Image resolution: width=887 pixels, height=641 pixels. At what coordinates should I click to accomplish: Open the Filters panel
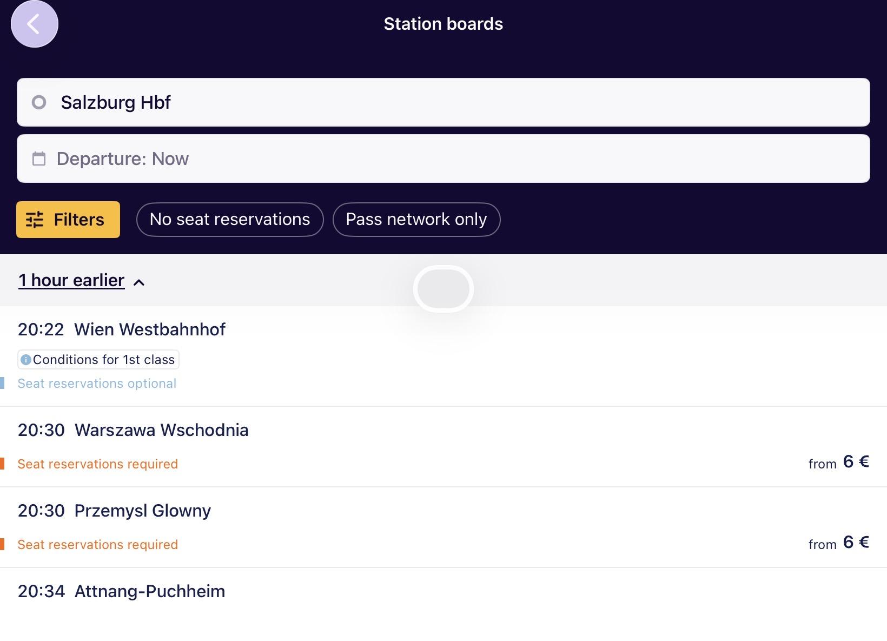(68, 220)
